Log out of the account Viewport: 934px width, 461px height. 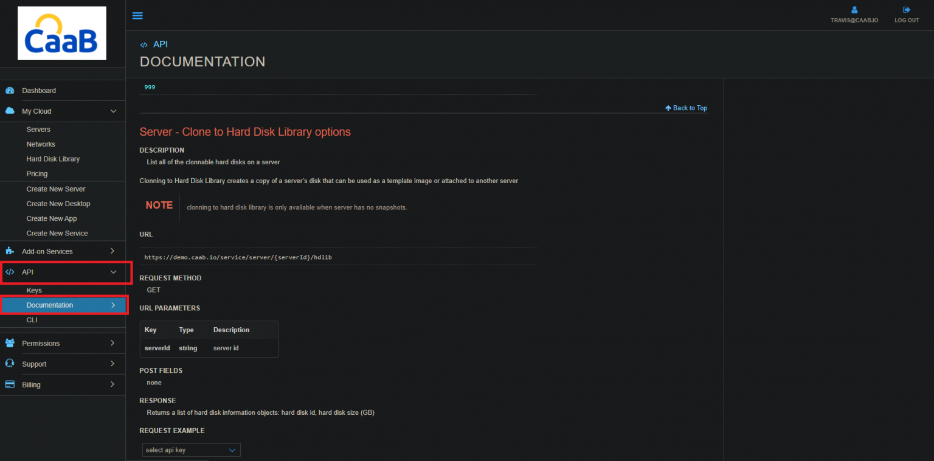[x=906, y=13]
